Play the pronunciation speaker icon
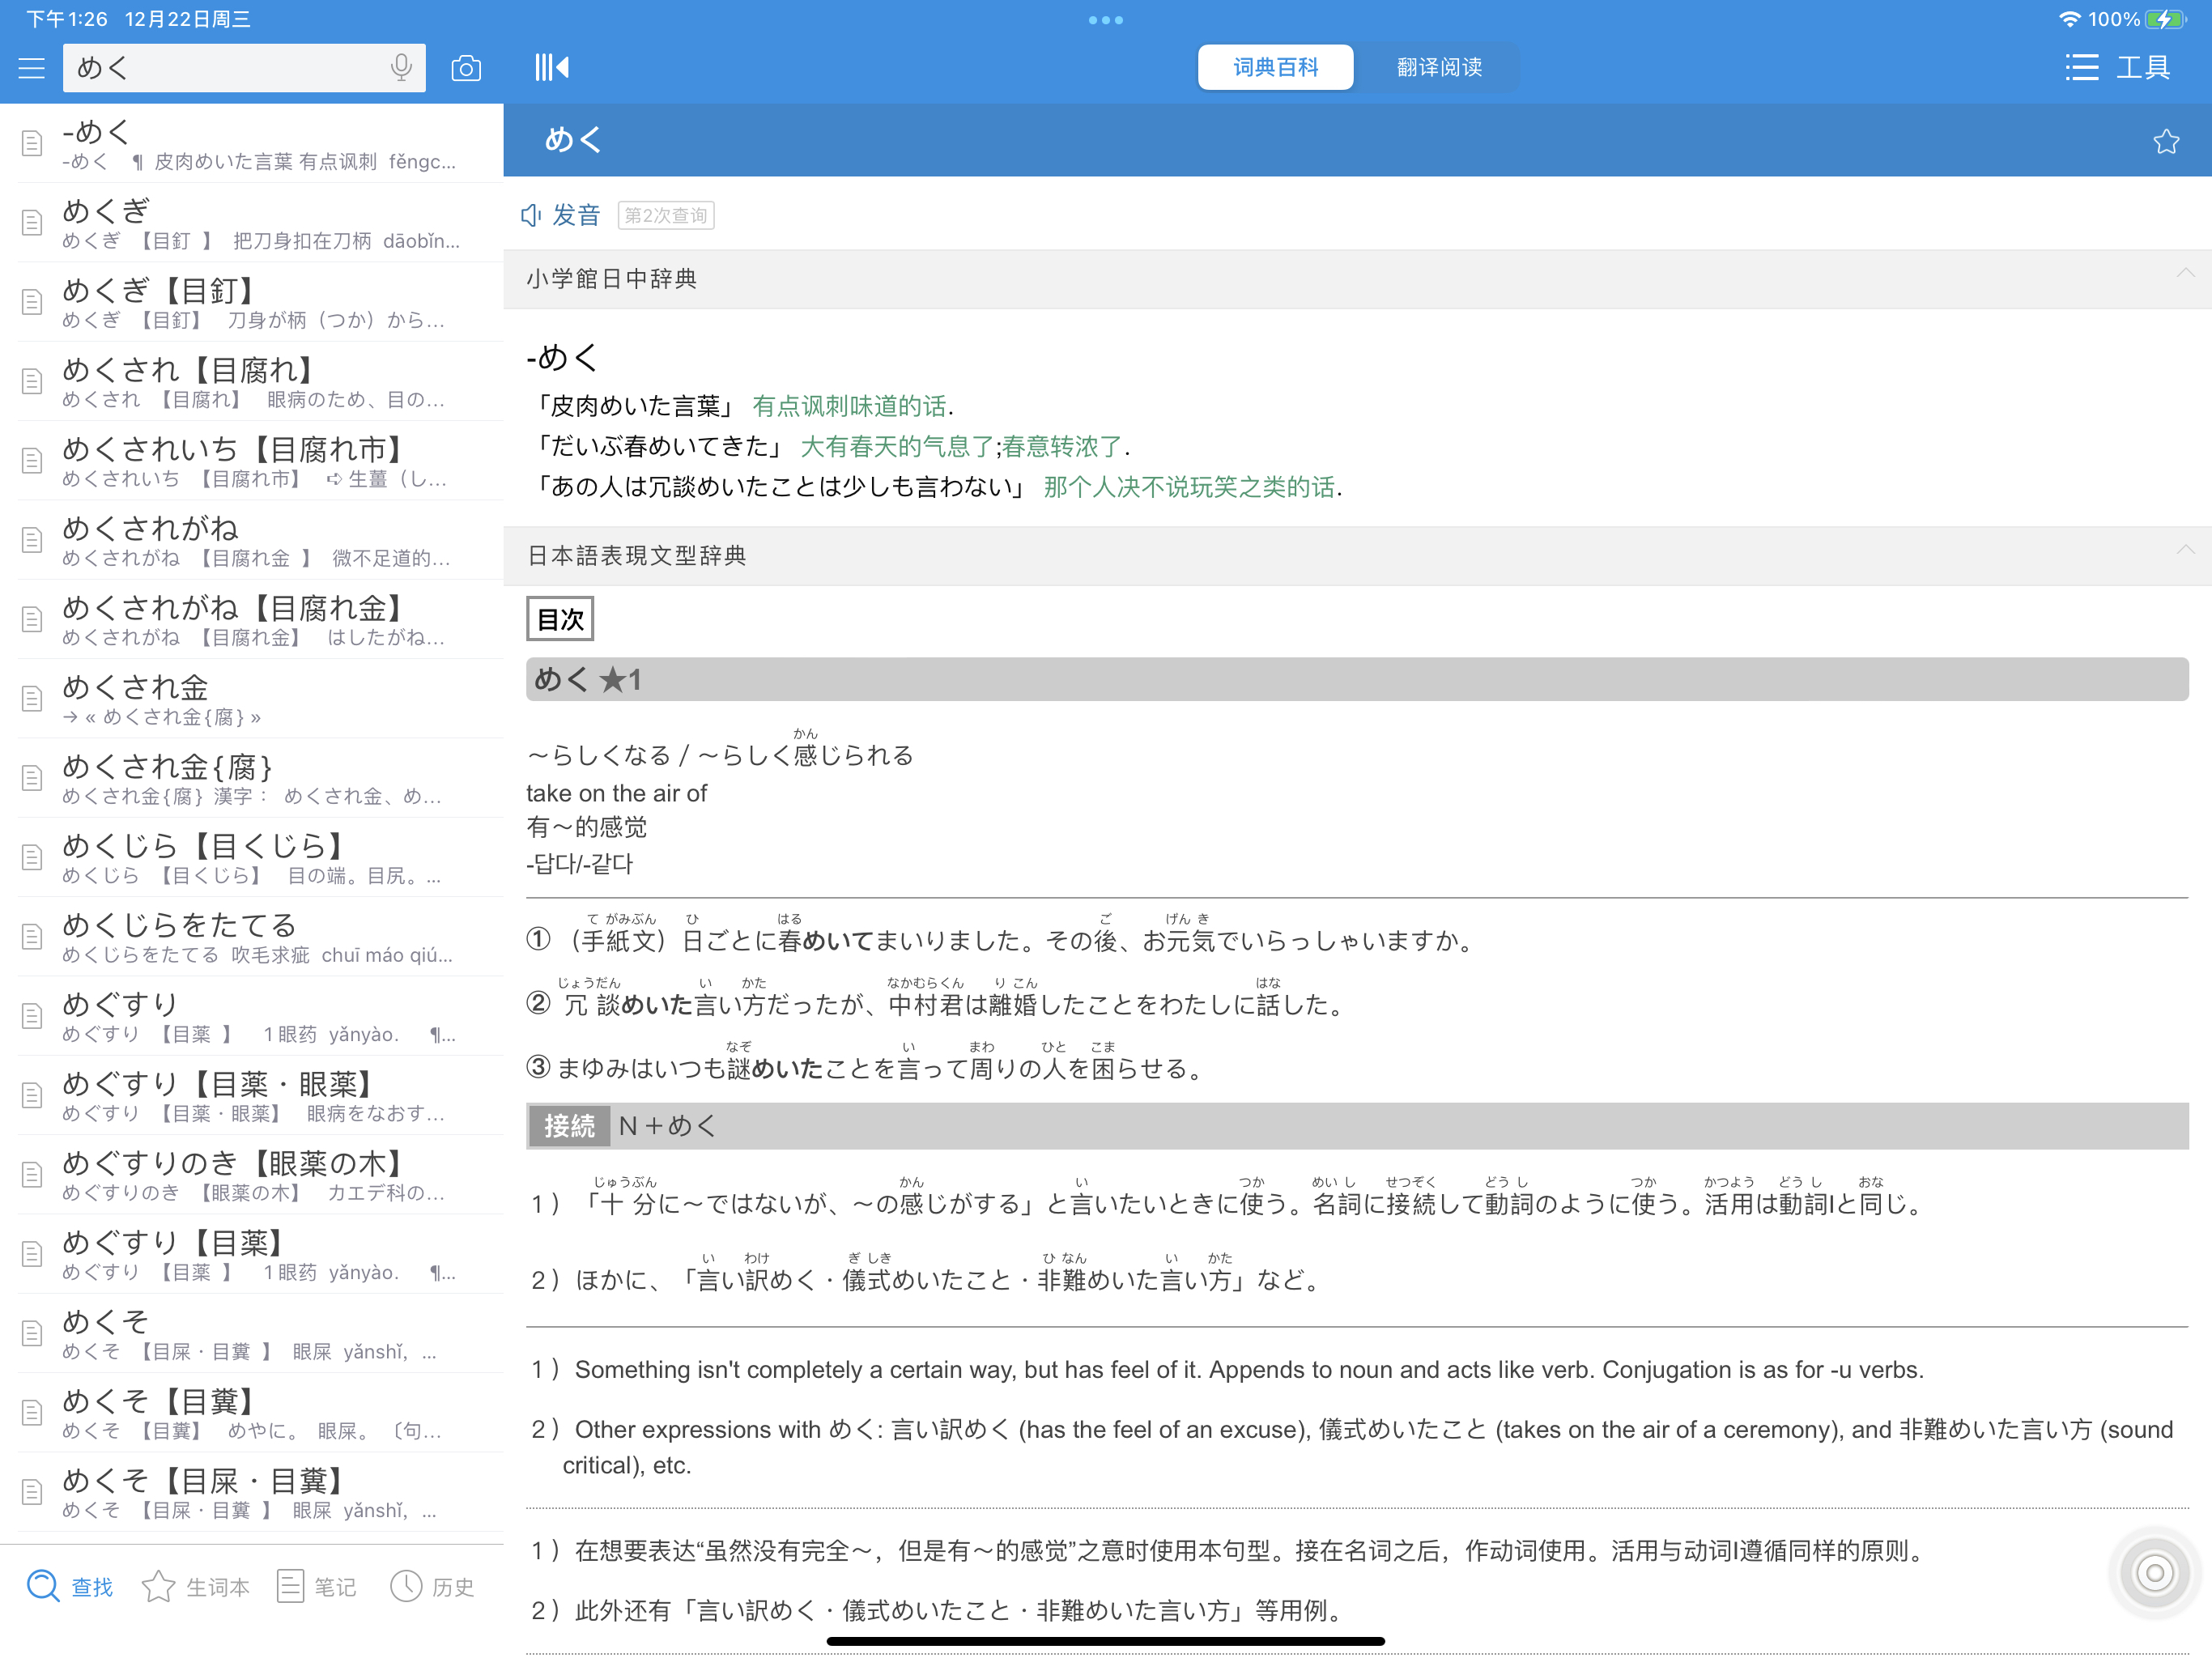The image size is (2212, 1658). 531,215
